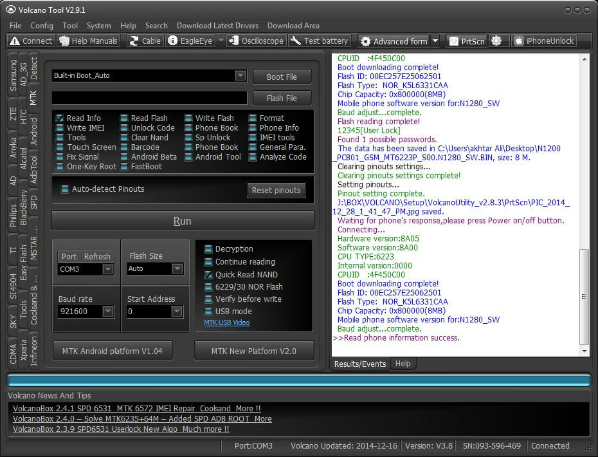Take a screenshot with PrtScn
598x457 pixels.
[467, 41]
